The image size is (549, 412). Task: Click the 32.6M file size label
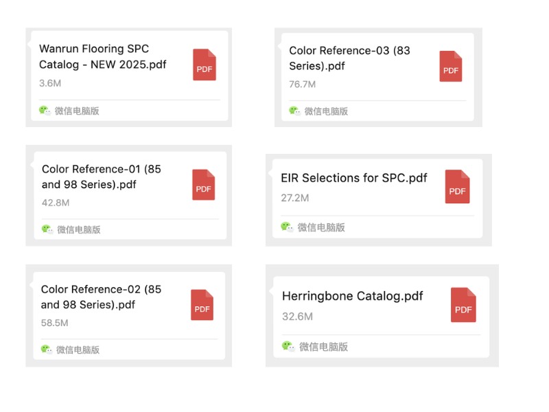pyautogui.click(x=298, y=317)
